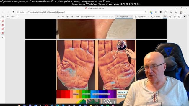Open the vertical tabs actions menu icon

3,17
